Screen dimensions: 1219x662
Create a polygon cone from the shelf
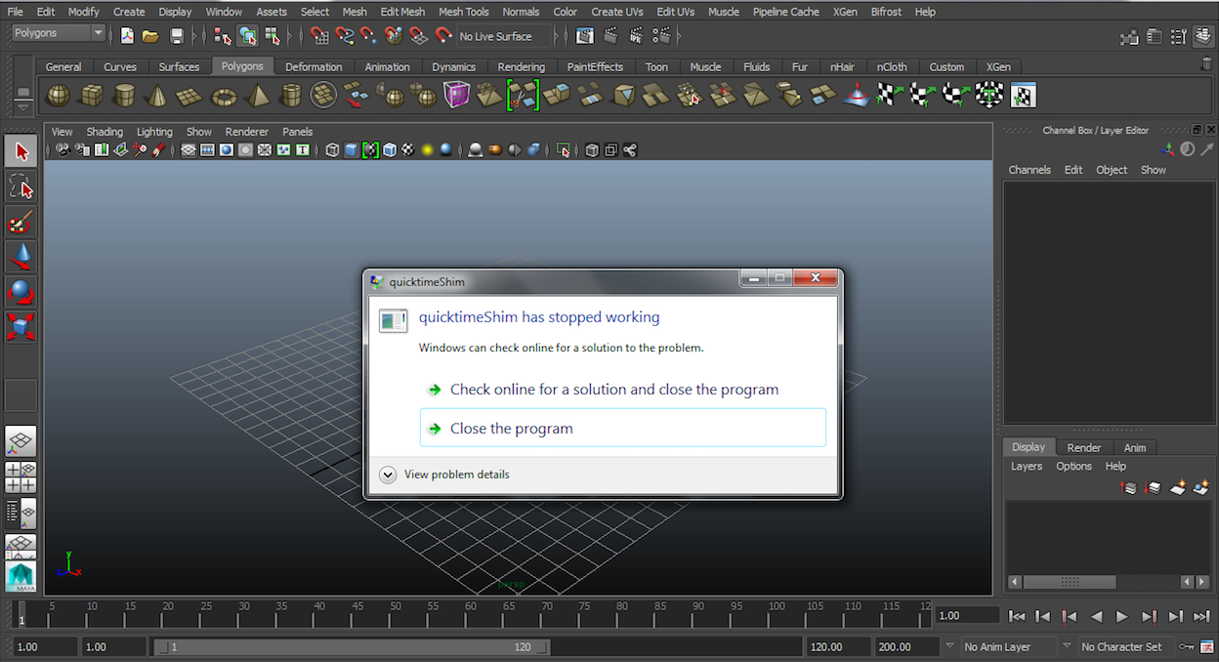tap(157, 95)
